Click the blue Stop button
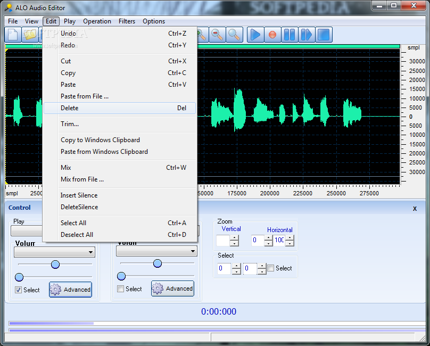 [x=324, y=35]
